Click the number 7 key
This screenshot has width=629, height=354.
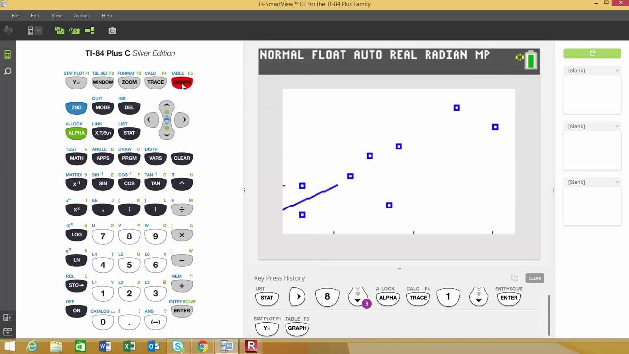coord(103,236)
